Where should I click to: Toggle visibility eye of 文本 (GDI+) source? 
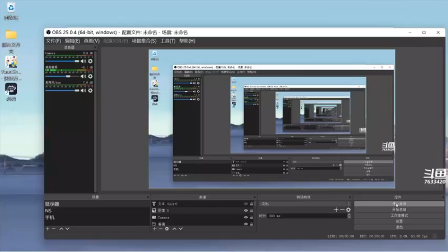click(246, 204)
